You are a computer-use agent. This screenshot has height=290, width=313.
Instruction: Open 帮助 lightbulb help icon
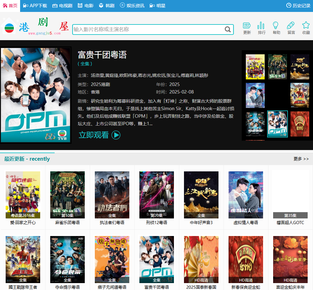(276, 28)
